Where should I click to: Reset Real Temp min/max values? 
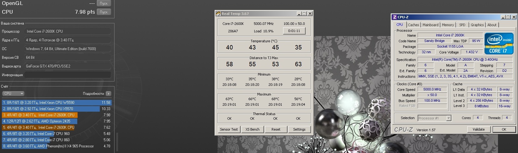[x=276, y=129]
